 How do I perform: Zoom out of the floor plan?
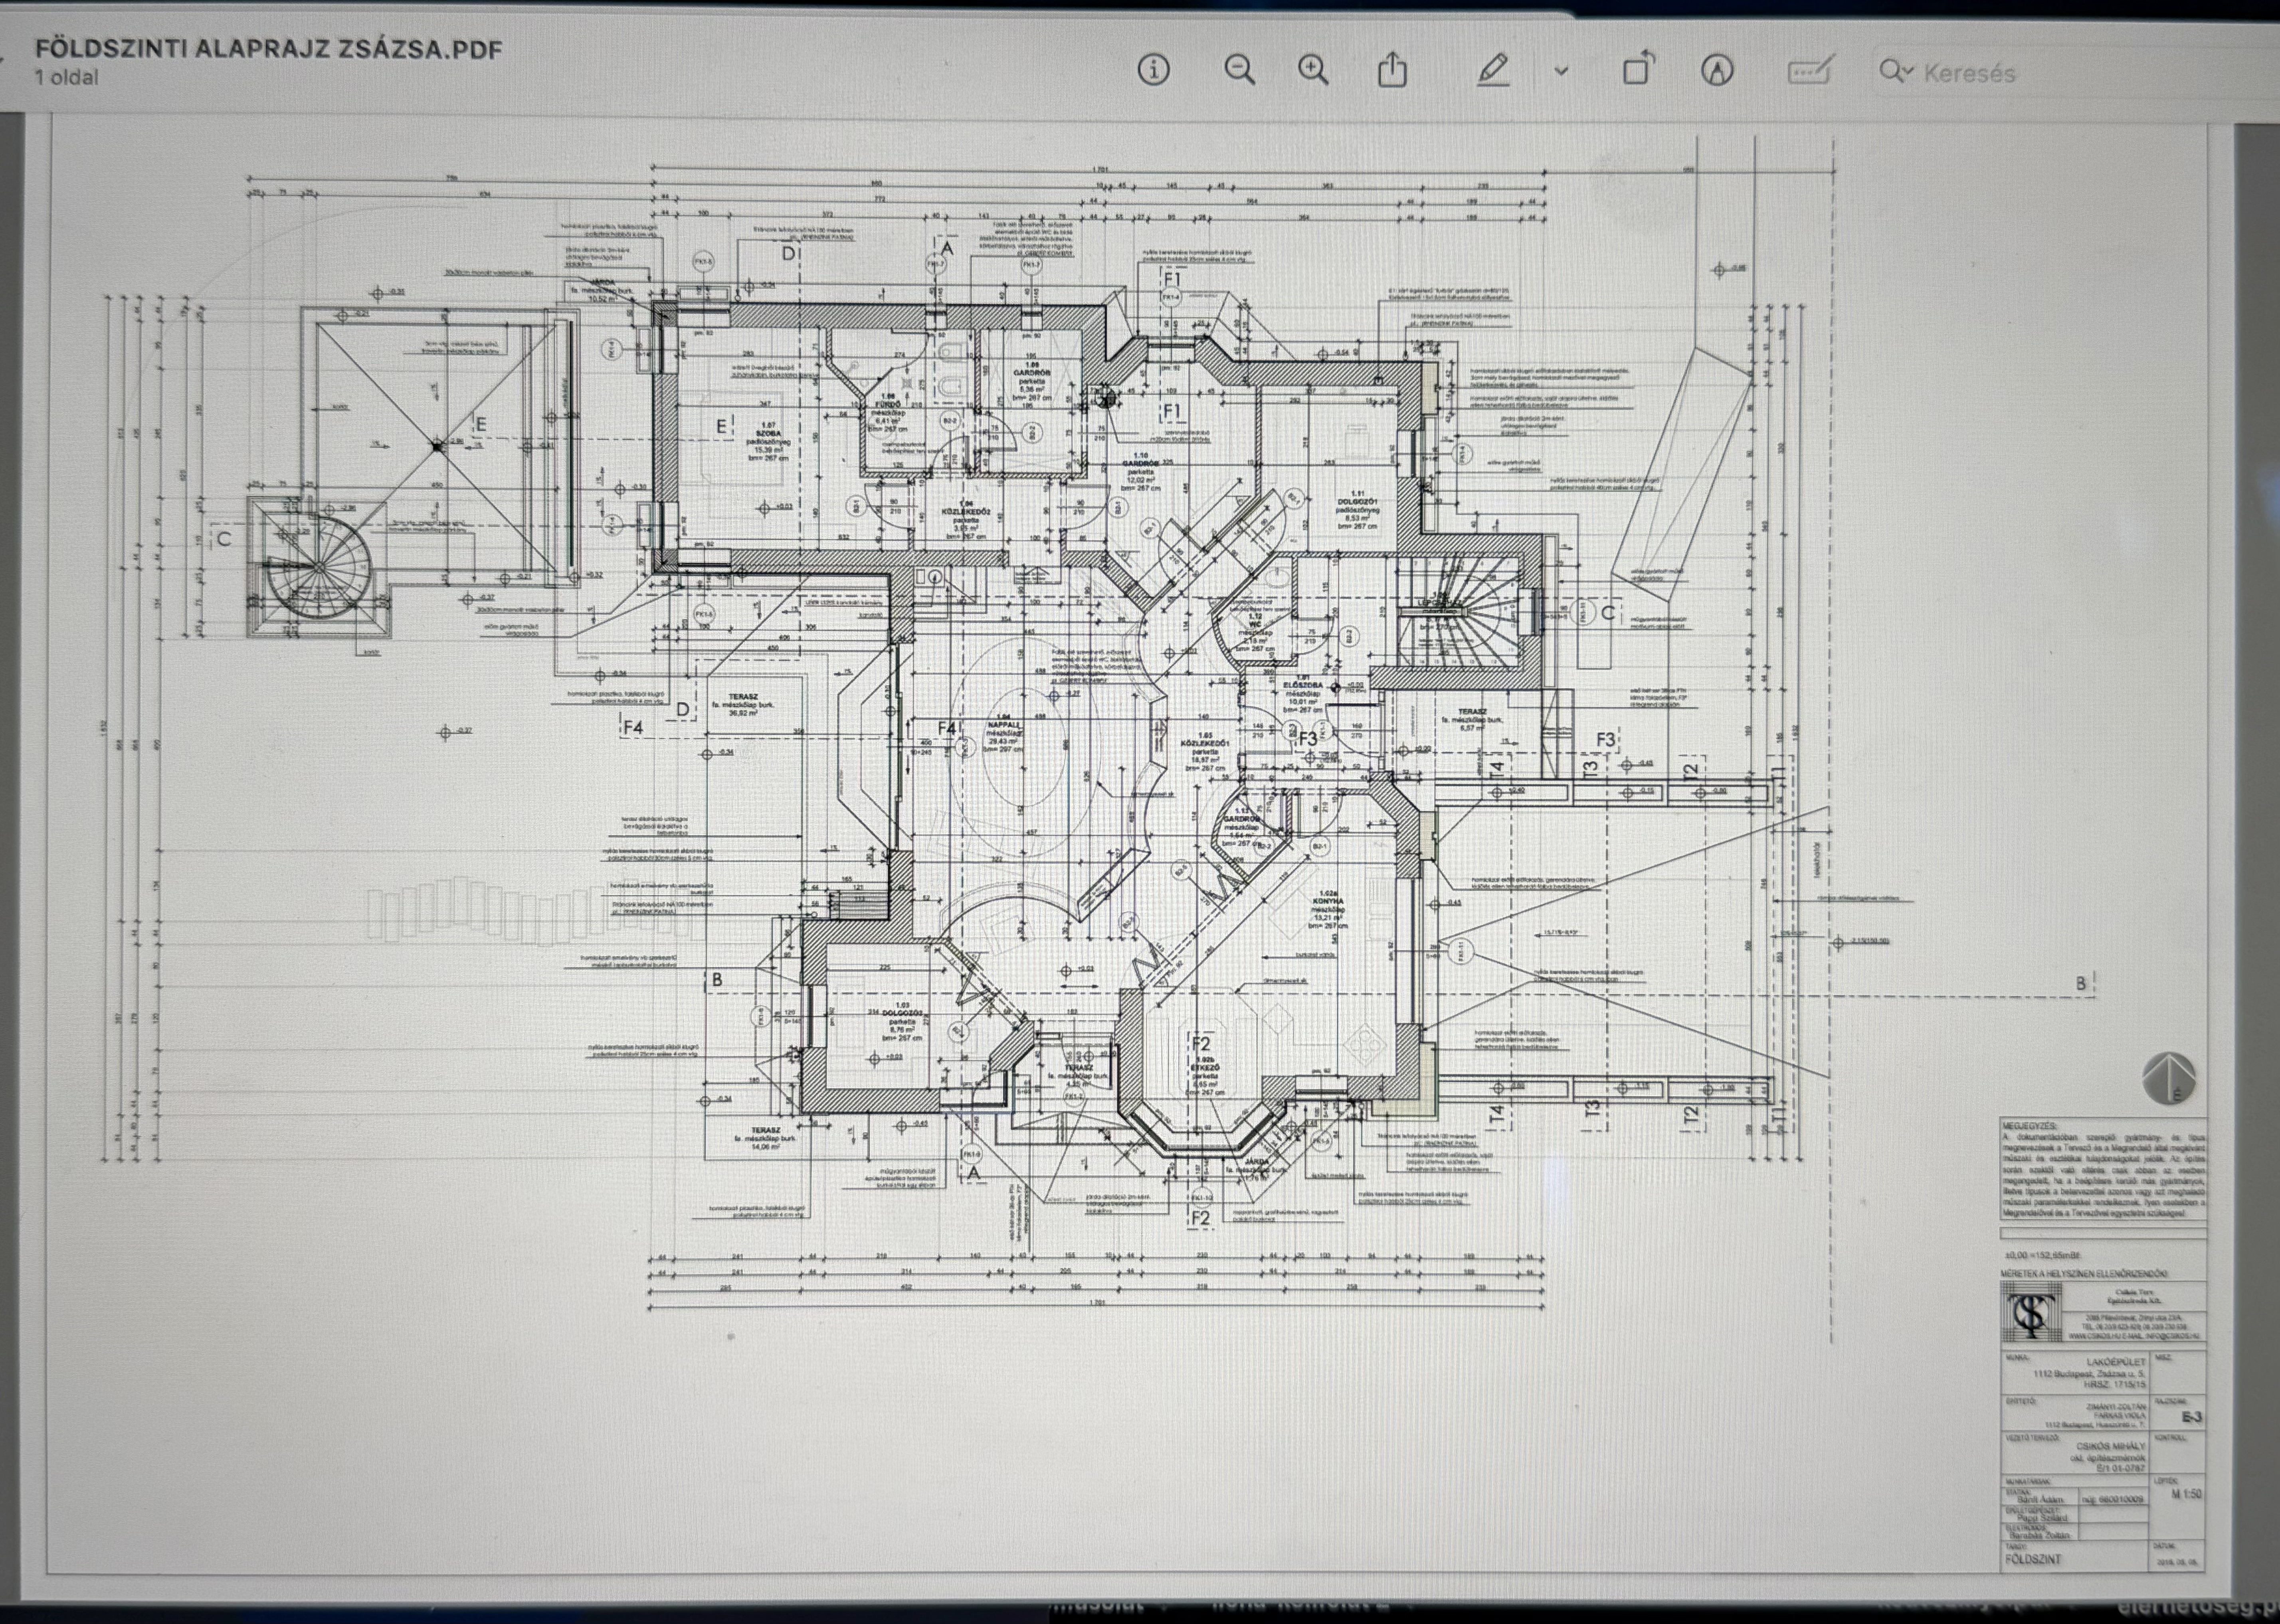tap(1239, 70)
